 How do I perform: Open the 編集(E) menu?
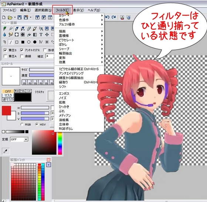click(x=26, y=10)
